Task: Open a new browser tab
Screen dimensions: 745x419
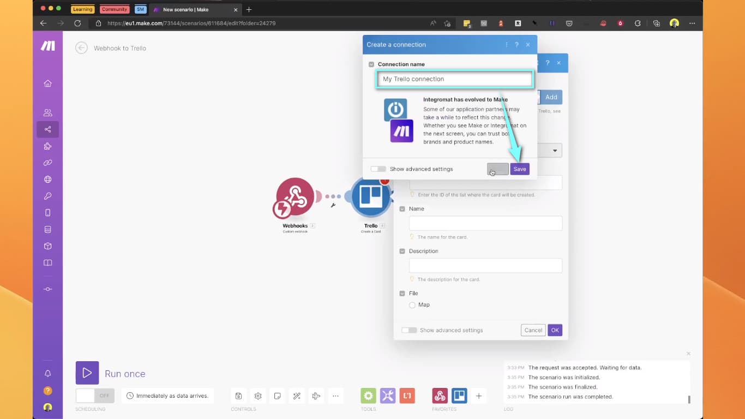Action: 249,9
